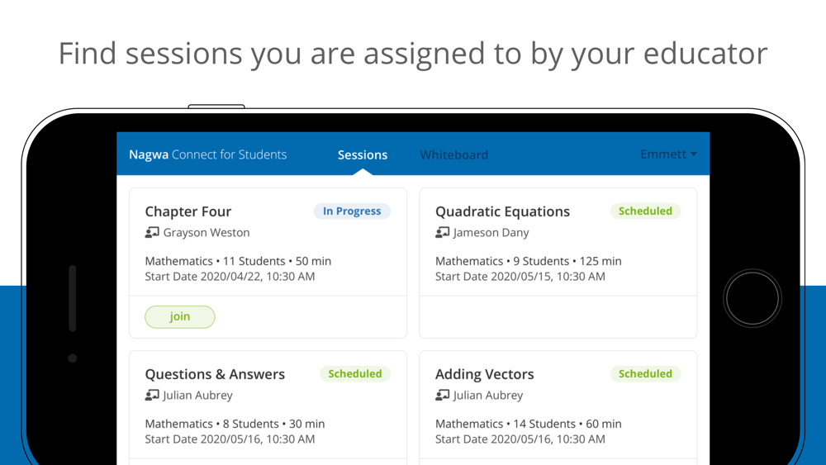The height and width of the screenshot is (465, 826).
Task: Click educator icon beside Jameson Dany
Action: click(x=442, y=232)
